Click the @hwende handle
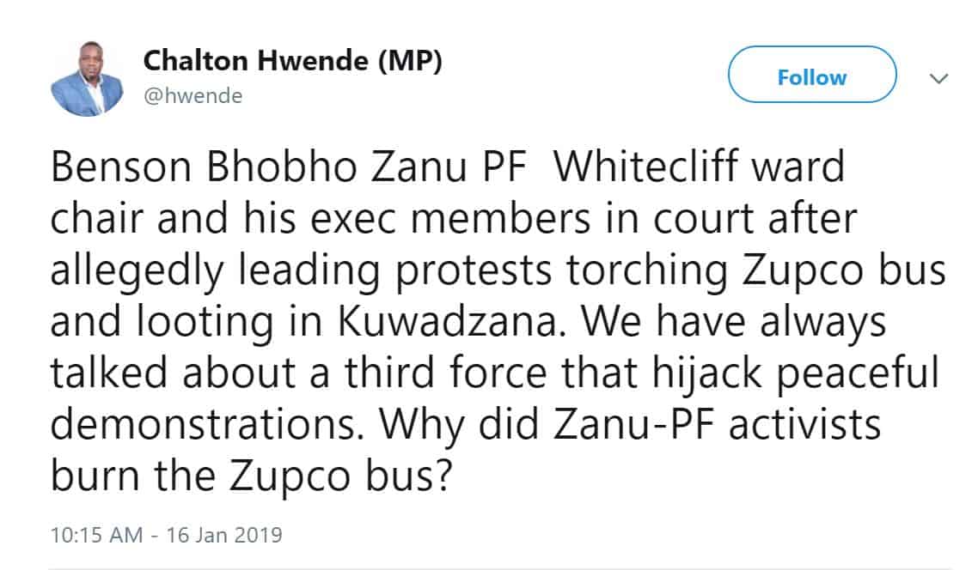Image resolution: width=978 pixels, height=570 pixels. coord(193,95)
